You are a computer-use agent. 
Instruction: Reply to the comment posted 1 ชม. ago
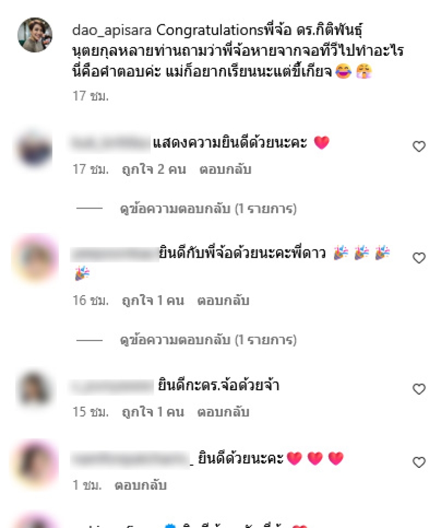tap(141, 485)
